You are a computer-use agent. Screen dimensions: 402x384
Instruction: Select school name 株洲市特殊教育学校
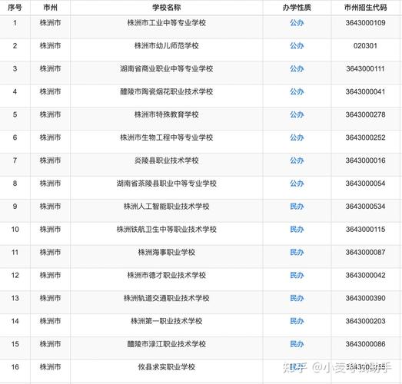167,114
